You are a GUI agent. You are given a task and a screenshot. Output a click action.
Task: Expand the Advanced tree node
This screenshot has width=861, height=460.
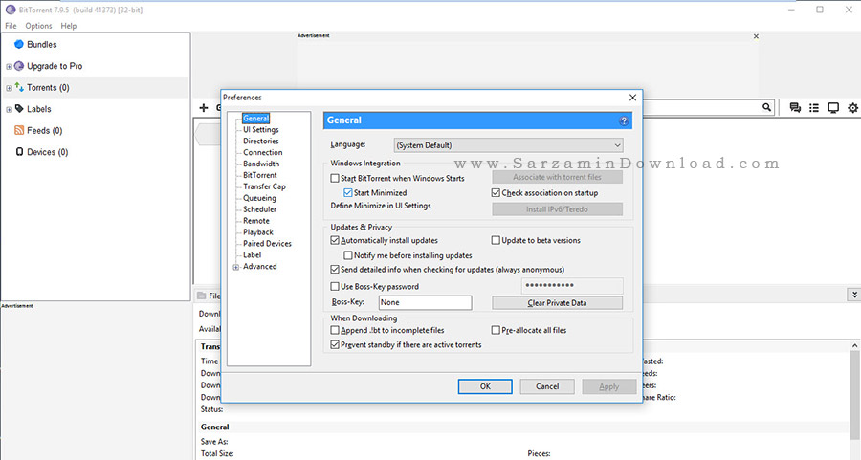(236, 268)
